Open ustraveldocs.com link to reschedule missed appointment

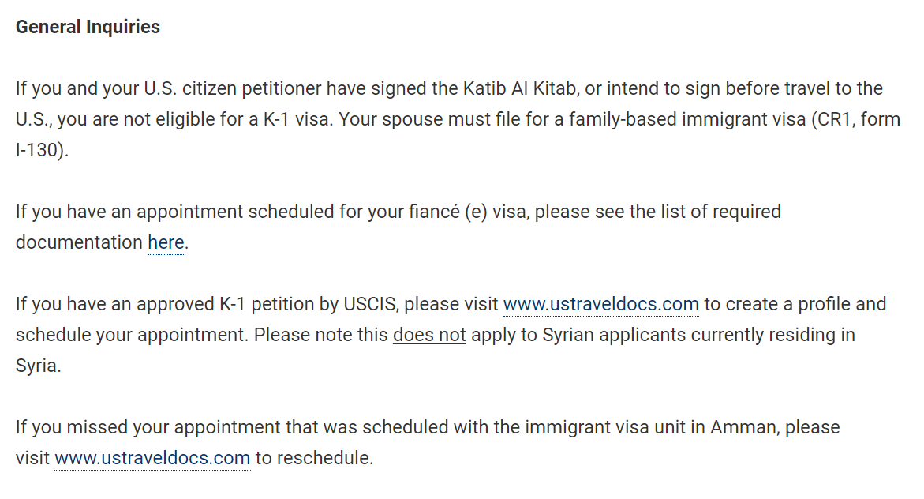click(x=152, y=458)
